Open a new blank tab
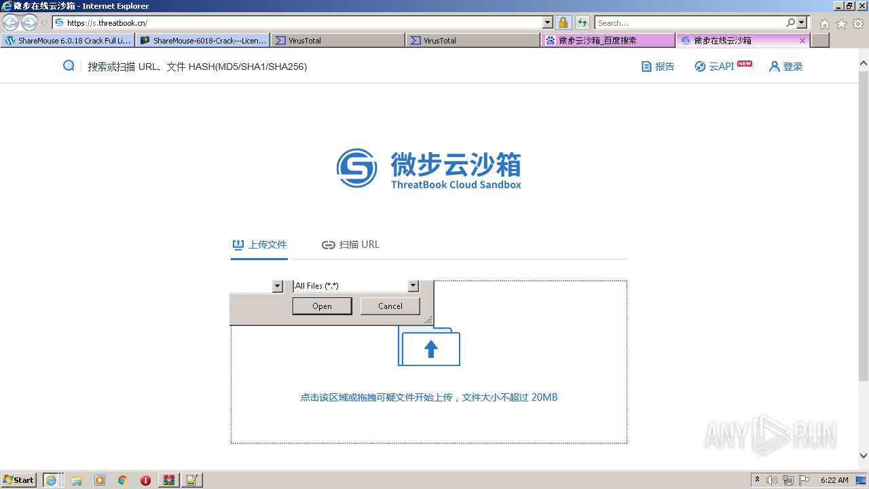The height and width of the screenshot is (489, 869). 820,41
